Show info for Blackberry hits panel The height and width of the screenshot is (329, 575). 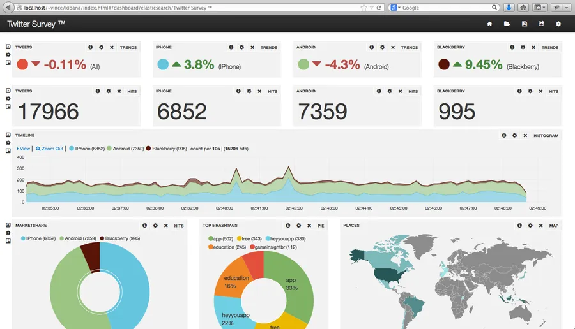pos(519,91)
